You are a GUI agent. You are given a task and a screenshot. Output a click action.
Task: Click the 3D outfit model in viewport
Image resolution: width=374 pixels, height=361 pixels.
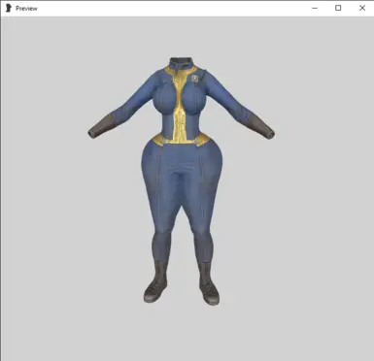[x=182, y=181]
